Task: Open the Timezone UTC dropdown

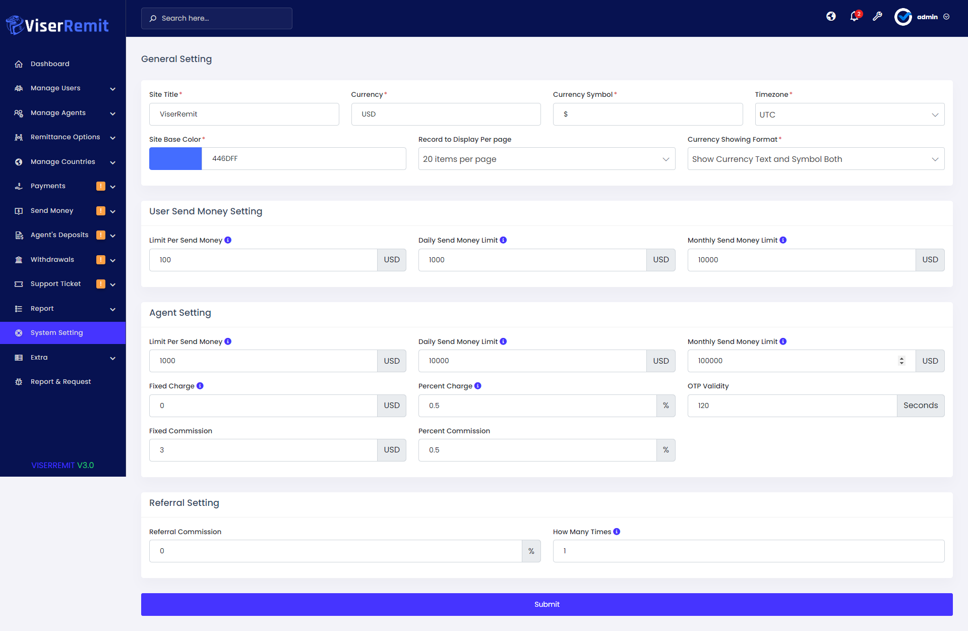Action: click(850, 114)
